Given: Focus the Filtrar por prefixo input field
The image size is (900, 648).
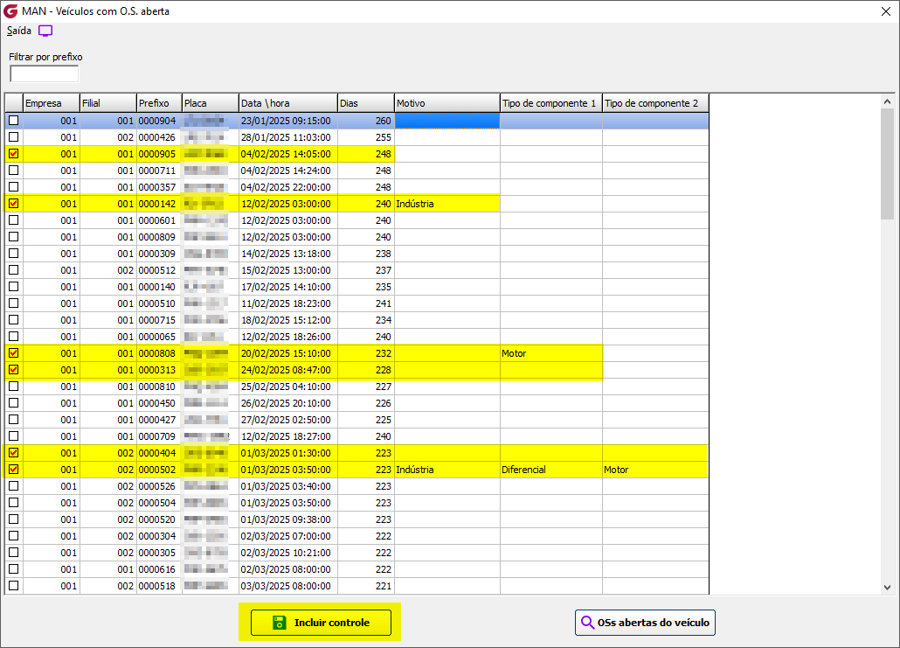Looking at the screenshot, I should point(45,74).
